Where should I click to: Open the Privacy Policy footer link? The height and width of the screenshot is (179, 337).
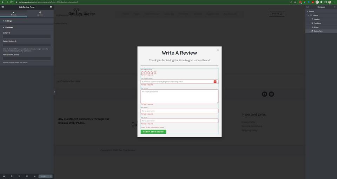point(249,122)
